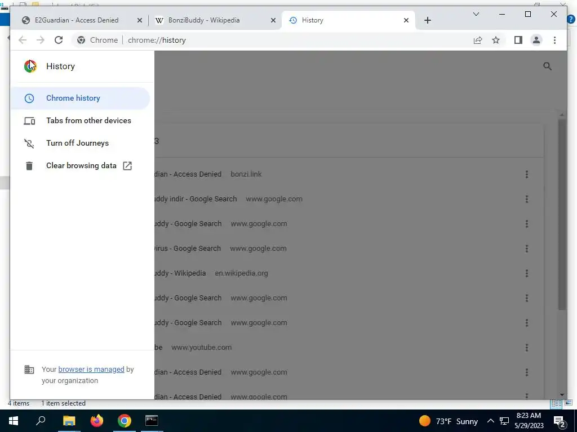Click the external link icon after Clear browsing data
Image resolution: width=577 pixels, height=432 pixels.
tap(127, 166)
